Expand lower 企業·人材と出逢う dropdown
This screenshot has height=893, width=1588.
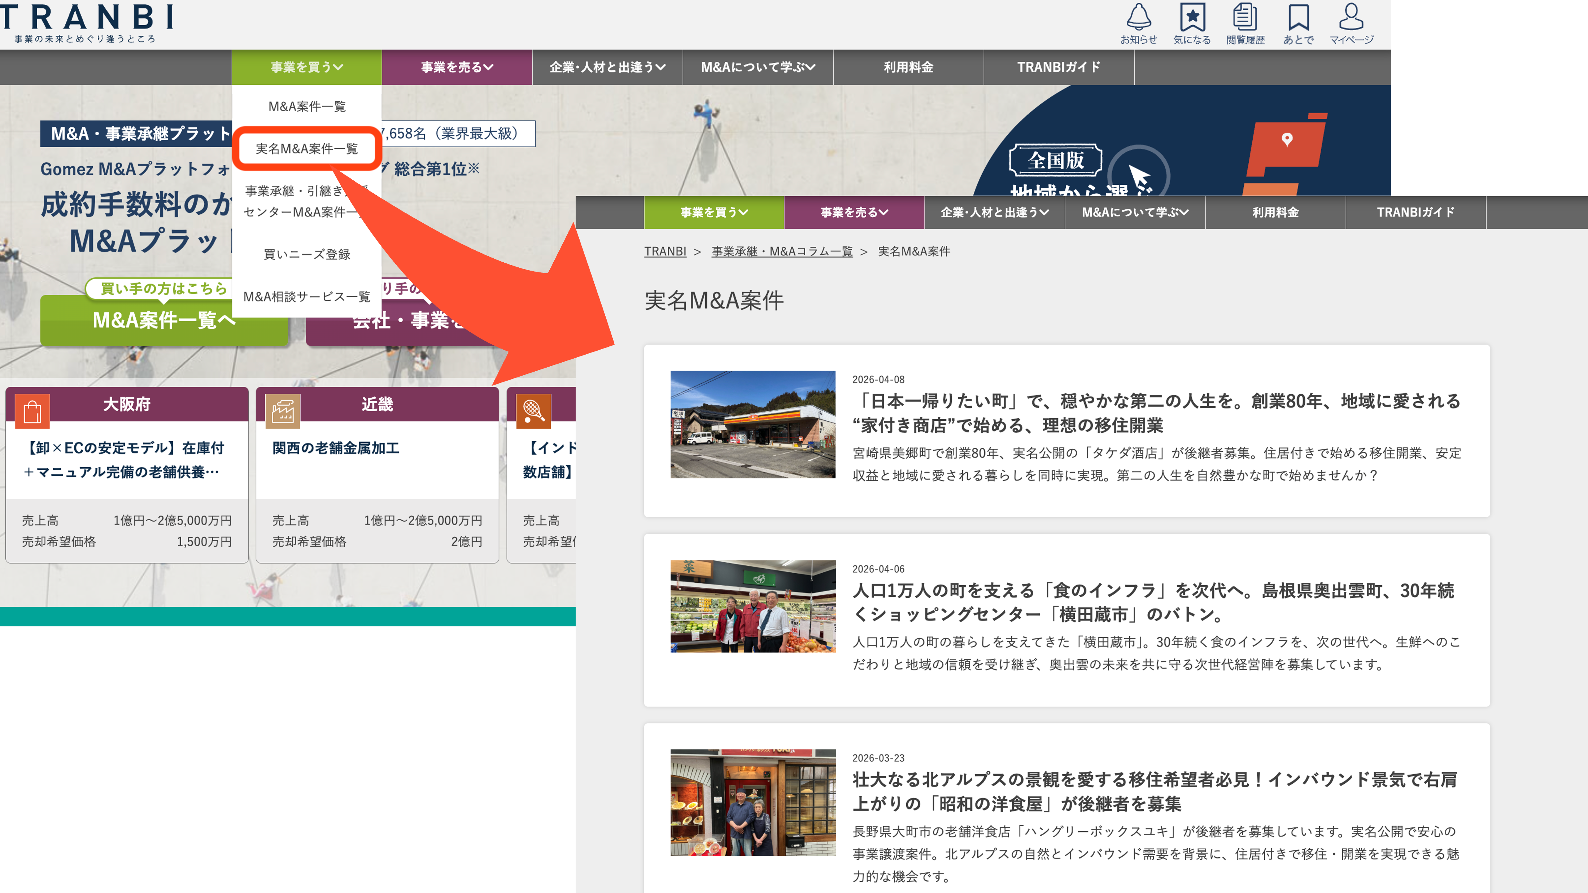pos(994,213)
